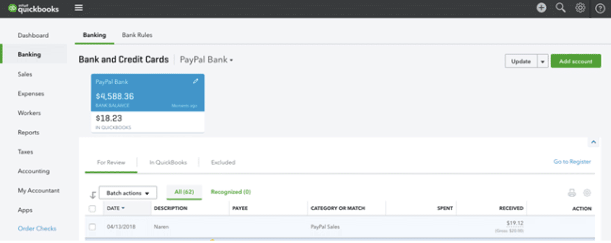Sort by the DATE column header

point(116,208)
